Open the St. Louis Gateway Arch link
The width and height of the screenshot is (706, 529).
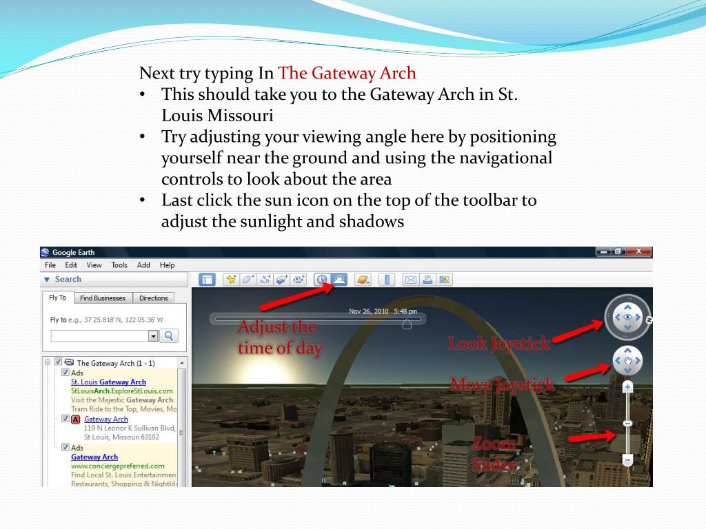tap(108, 382)
